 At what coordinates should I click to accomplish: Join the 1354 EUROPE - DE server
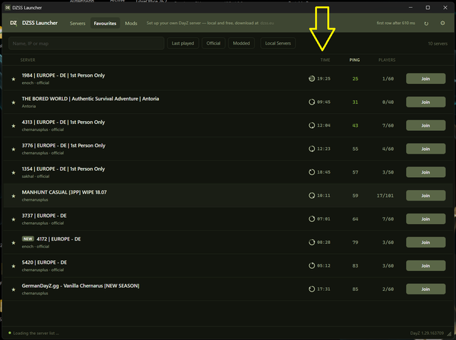[426, 172]
